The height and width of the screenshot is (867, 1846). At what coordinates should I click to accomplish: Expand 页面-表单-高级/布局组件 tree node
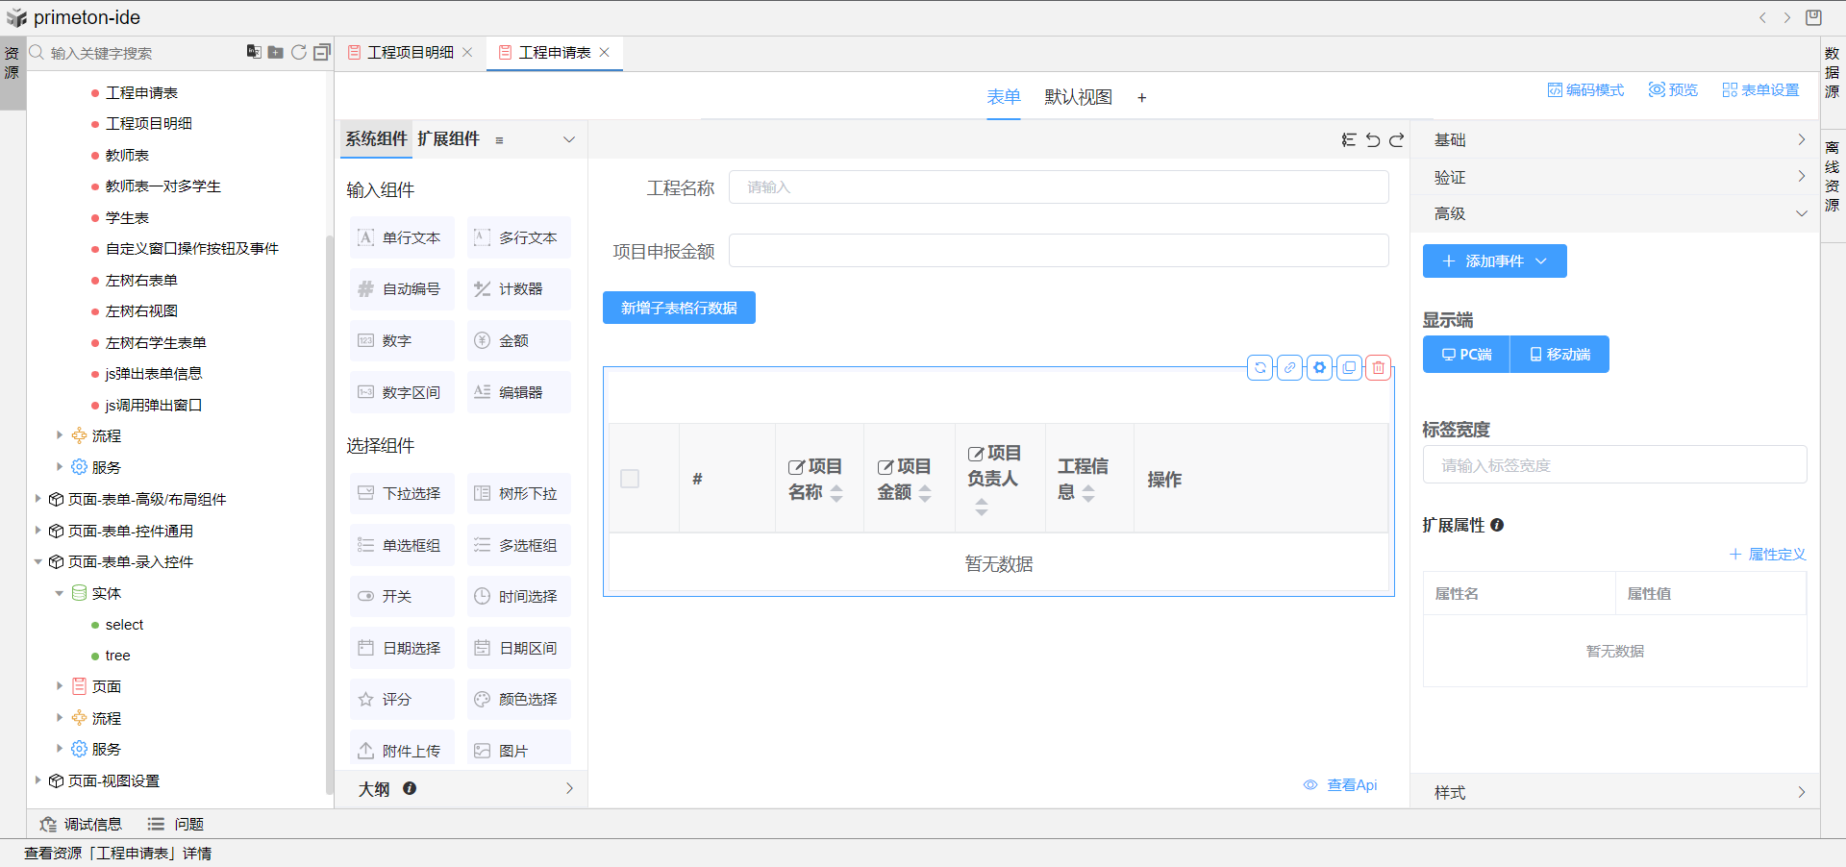pos(37,499)
